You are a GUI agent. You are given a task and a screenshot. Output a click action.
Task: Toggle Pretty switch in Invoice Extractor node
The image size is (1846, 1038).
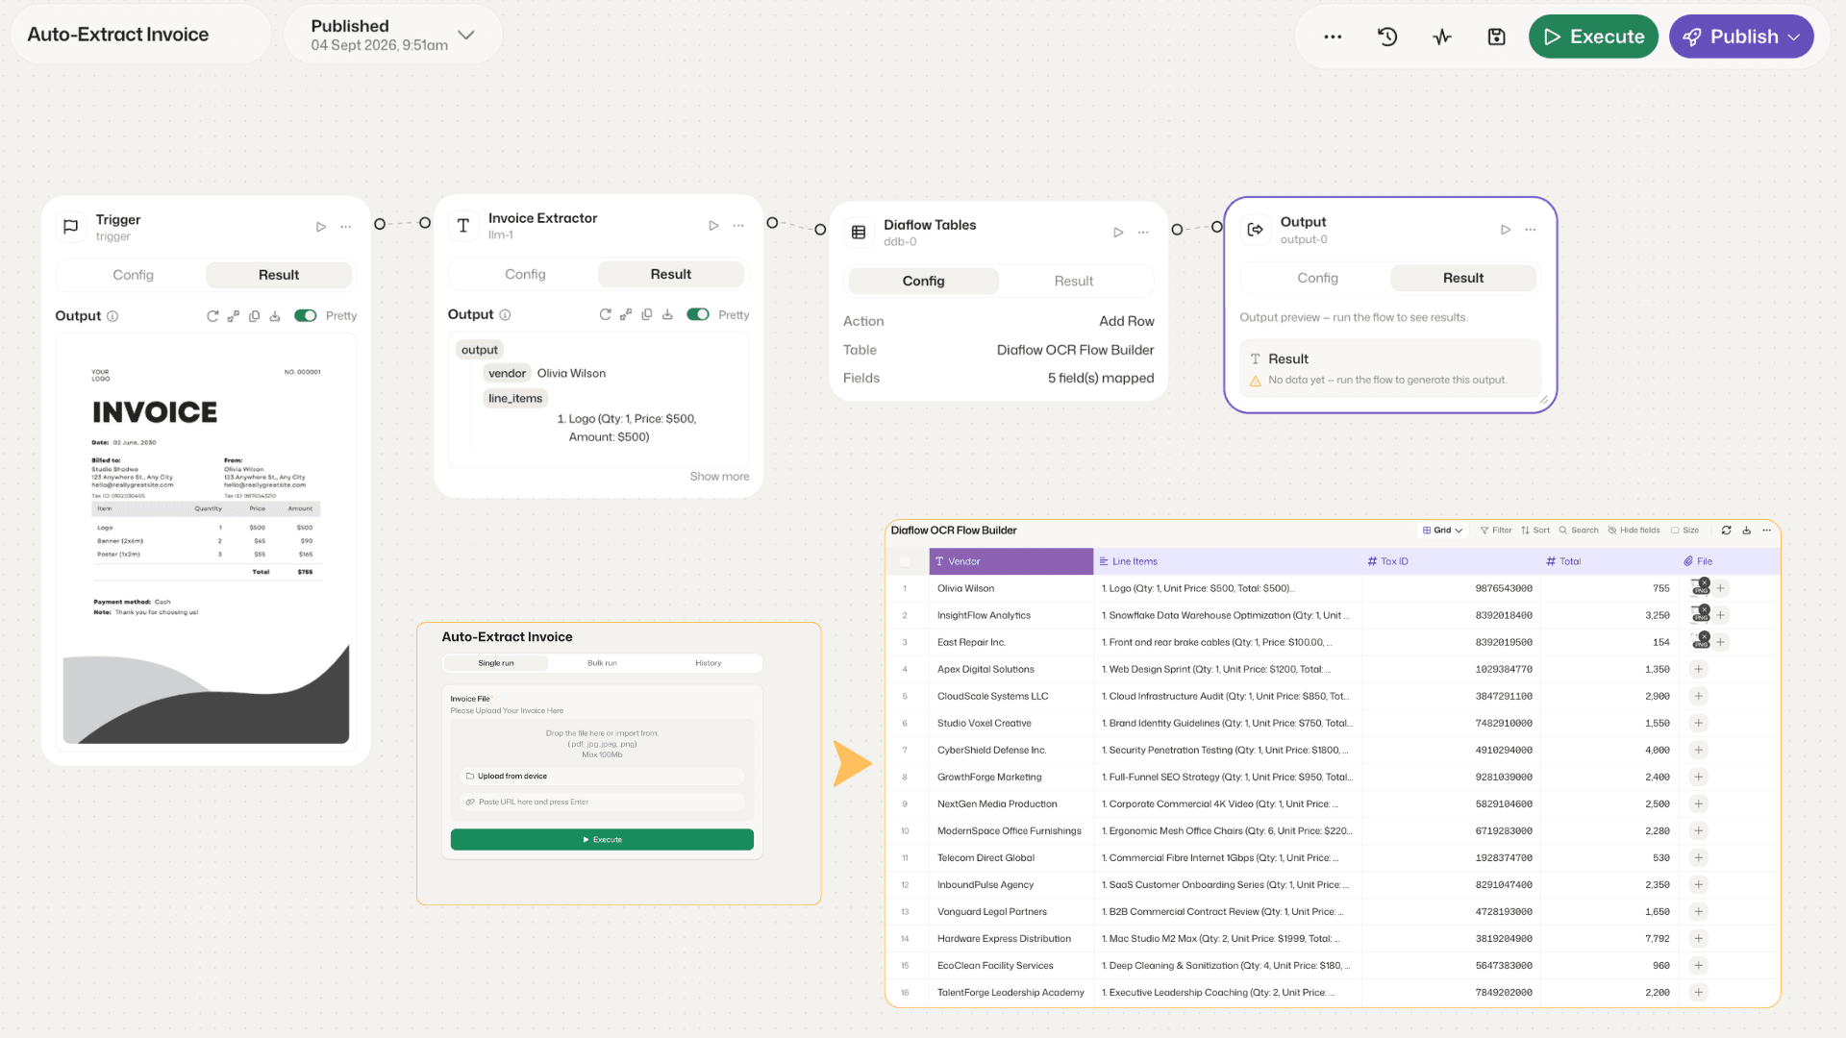coord(698,314)
